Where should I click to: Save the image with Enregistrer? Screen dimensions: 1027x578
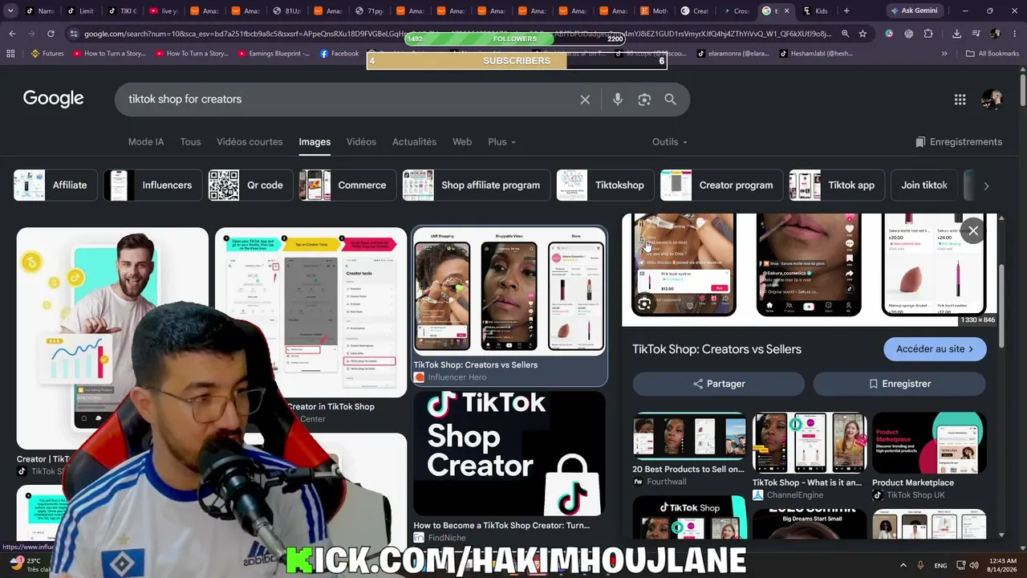(899, 384)
